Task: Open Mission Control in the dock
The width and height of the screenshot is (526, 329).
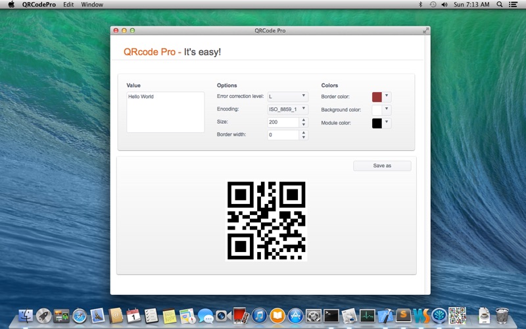Action: click(61, 316)
